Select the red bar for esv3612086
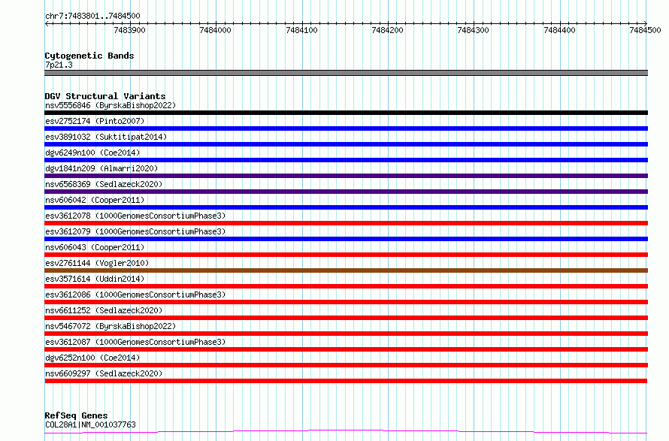This screenshot has width=669, height=441. 346,302
